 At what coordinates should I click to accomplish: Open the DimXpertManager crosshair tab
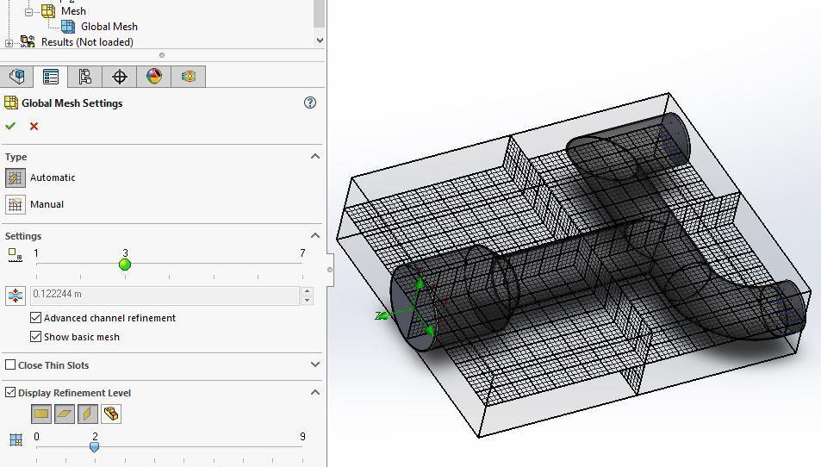coord(120,77)
